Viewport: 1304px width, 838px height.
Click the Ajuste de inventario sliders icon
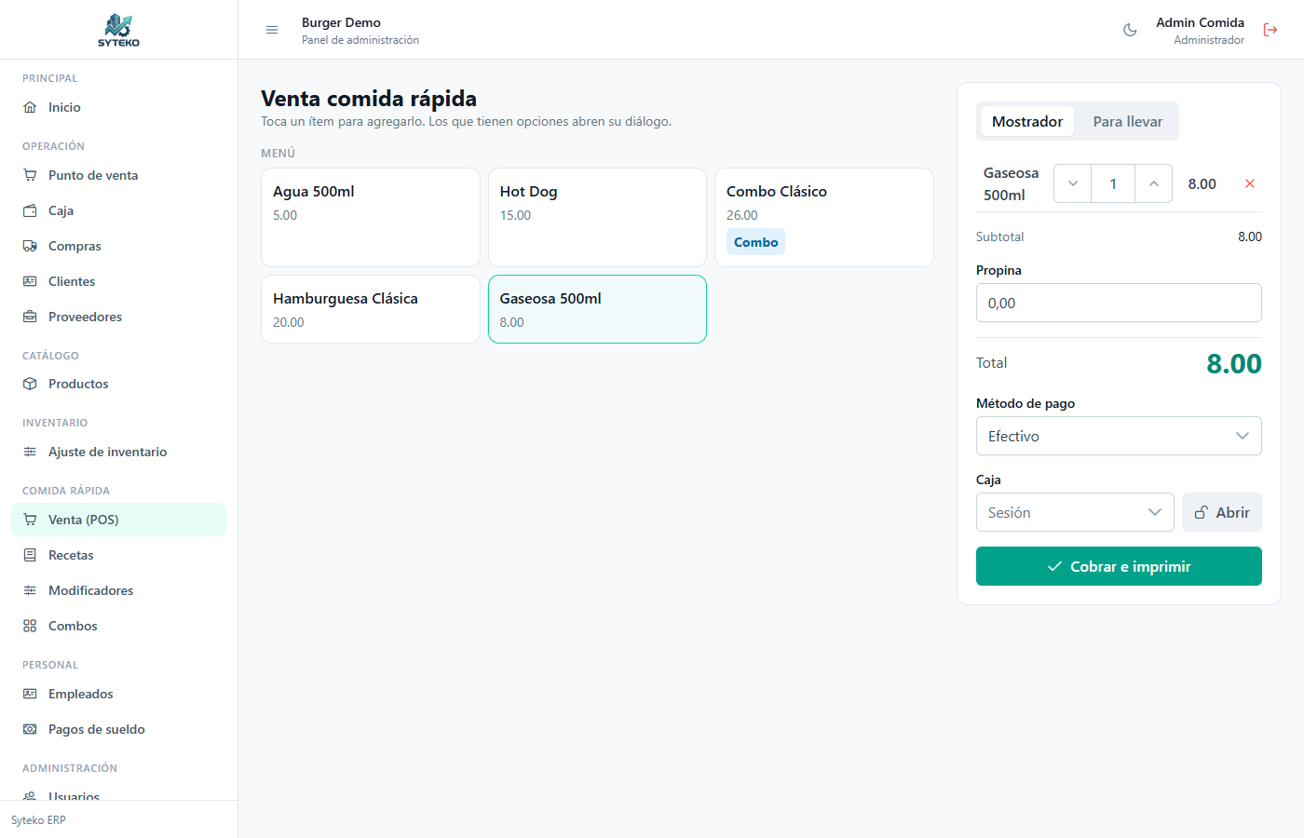pos(30,452)
